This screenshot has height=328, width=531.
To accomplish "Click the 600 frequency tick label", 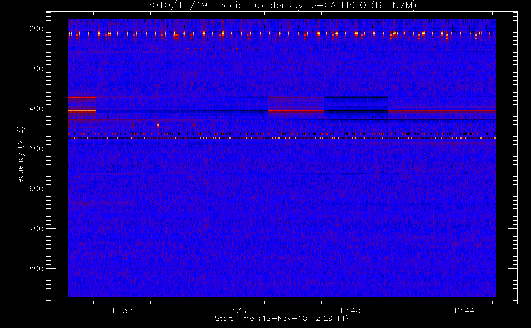I will point(36,189).
